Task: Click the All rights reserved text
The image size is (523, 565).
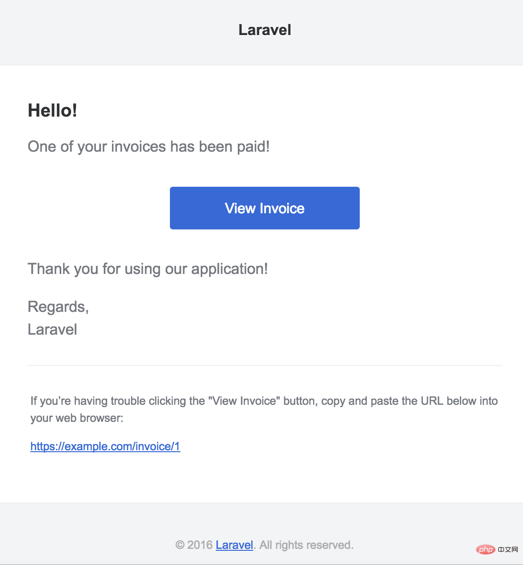Action: (x=306, y=545)
